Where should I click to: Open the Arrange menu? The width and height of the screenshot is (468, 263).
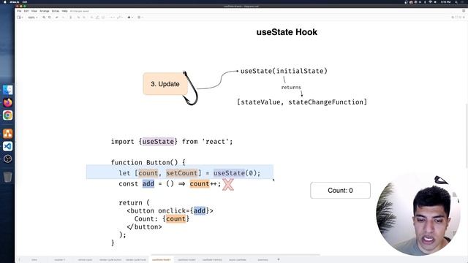pyautogui.click(x=45, y=11)
